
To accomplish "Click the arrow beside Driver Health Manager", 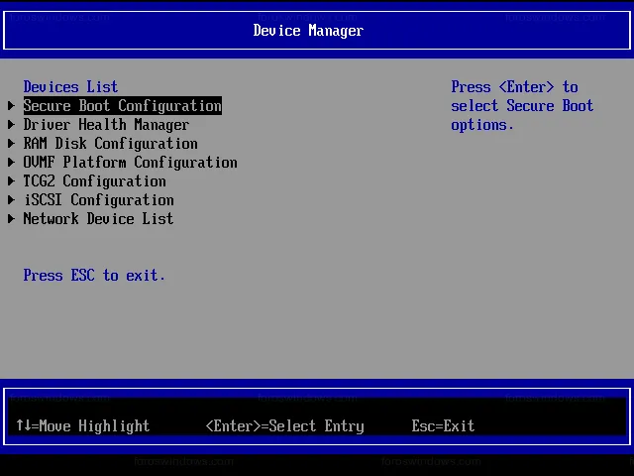I will pyautogui.click(x=11, y=125).
